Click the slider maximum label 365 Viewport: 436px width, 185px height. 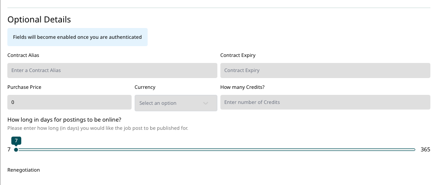pyautogui.click(x=425, y=150)
